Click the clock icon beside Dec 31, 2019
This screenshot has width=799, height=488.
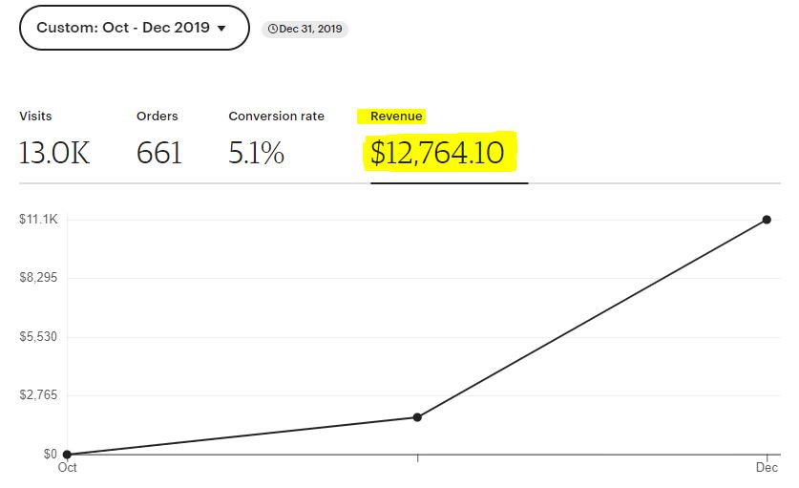tap(273, 30)
